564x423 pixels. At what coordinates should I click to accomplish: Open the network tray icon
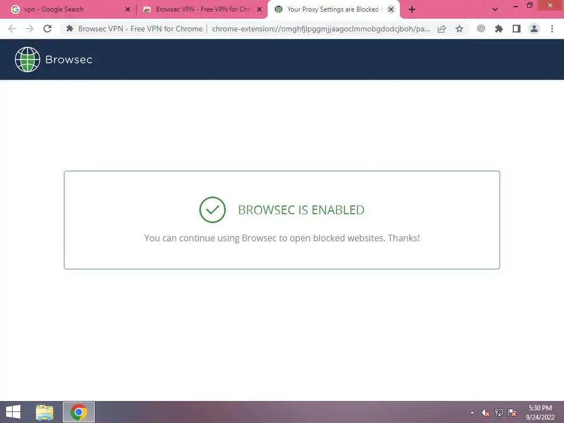tap(499, 413)
